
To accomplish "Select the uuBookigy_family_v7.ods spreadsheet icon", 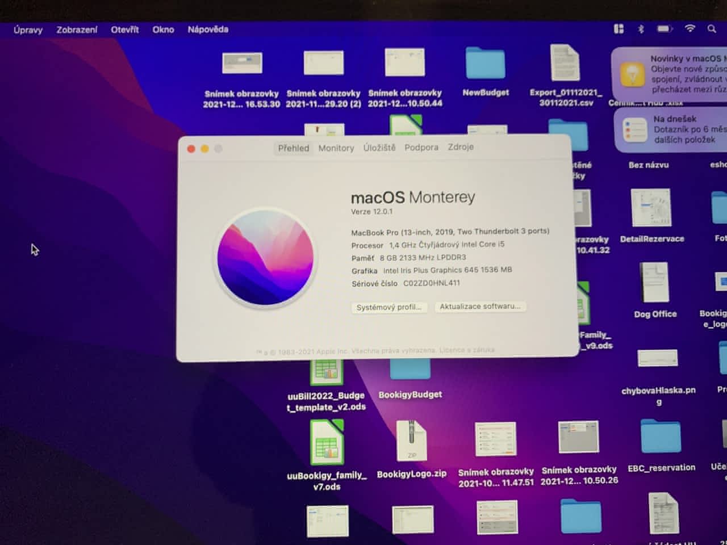I will 327,442.
